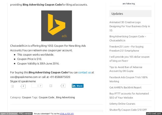Click the count bubble beside LinkedIn Share

tap(63, 86)
